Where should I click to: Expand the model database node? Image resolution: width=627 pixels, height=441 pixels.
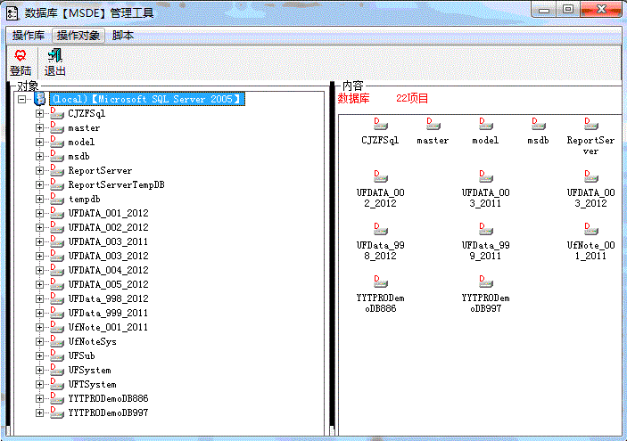(x=39, y=143)
